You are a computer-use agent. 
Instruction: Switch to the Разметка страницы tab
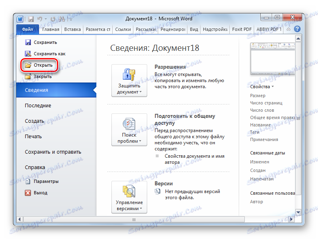98,29
